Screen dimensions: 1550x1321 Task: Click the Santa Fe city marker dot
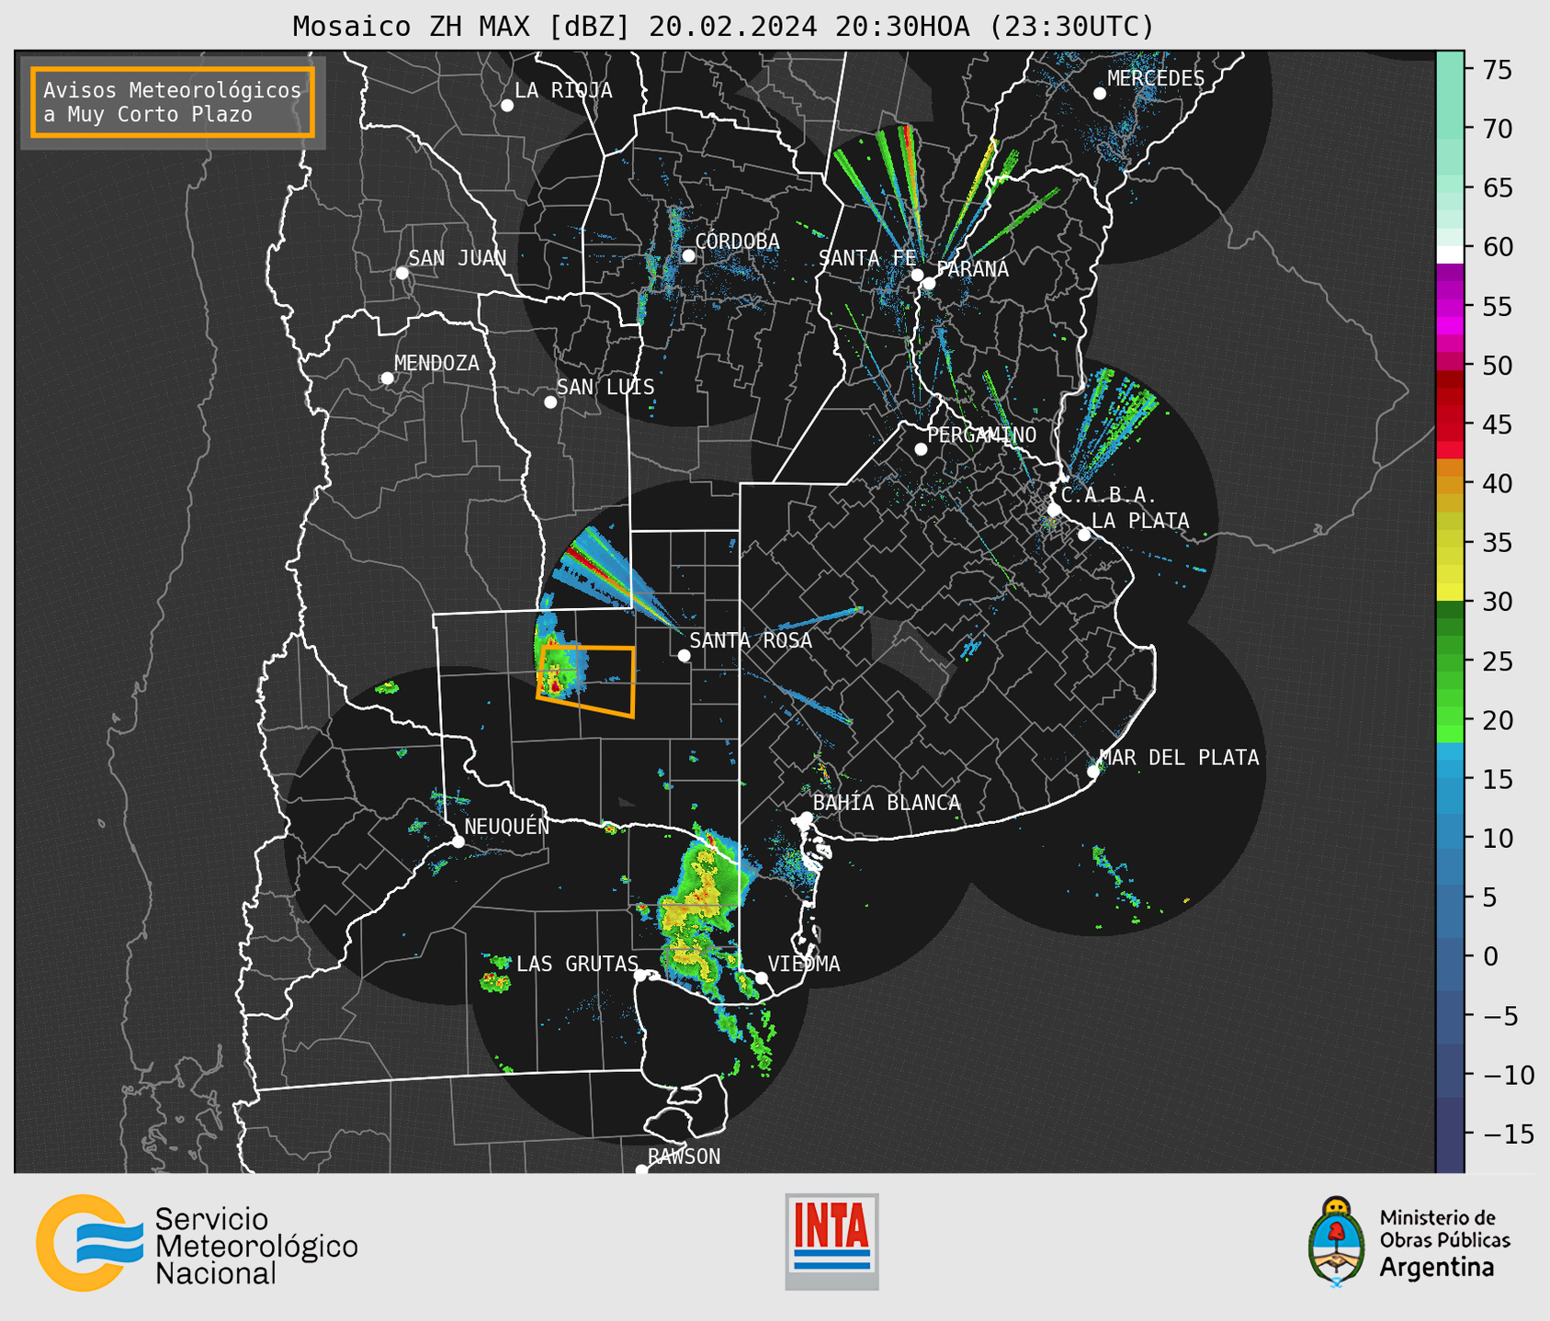[x=917, y=275]
